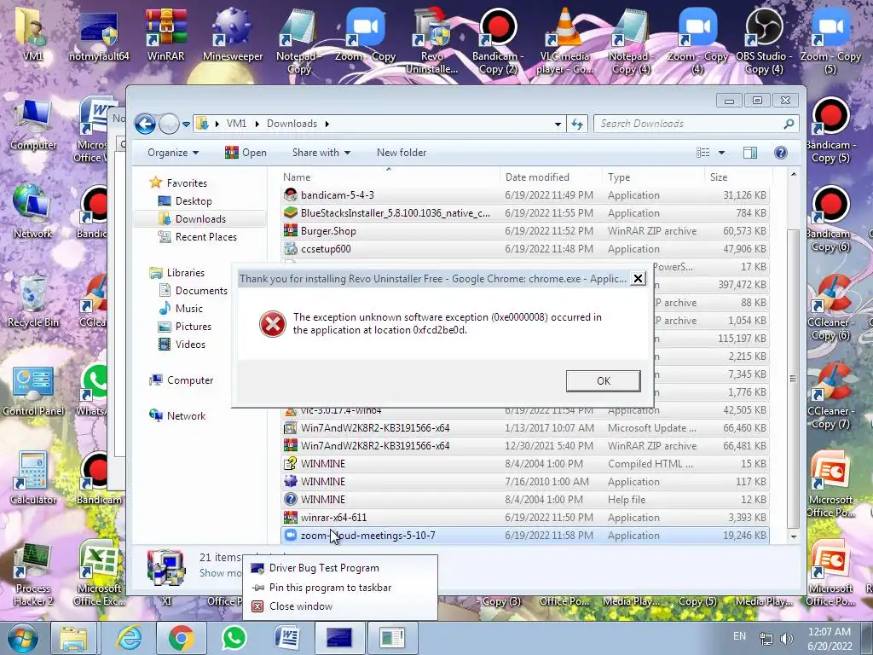
Task: Select Pictures library in navigation pane
Action: (194, 327)
